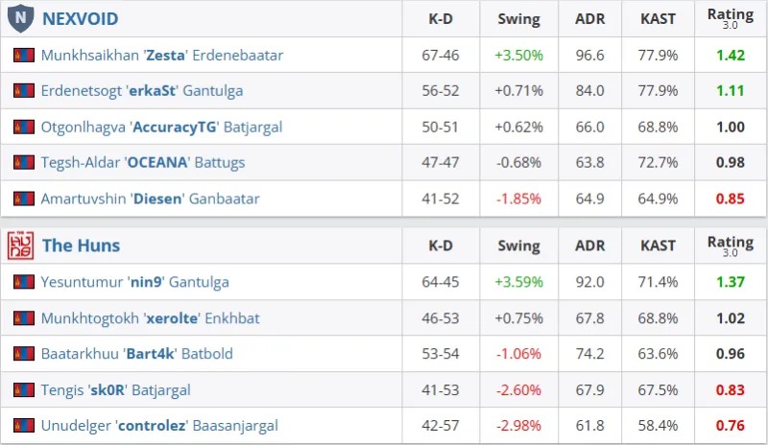Image resolution: width=768 pixels, height=445 pixels.
Task: Click the flag next to controlez
Action: coord(24,425)
